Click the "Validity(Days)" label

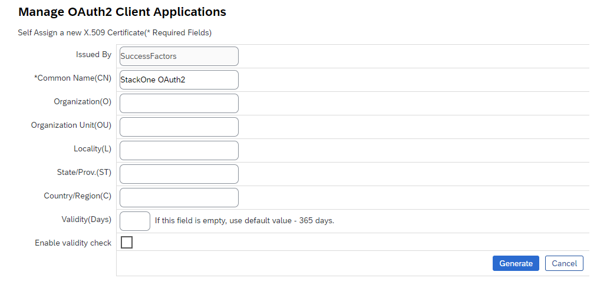(x=87, y=220)
